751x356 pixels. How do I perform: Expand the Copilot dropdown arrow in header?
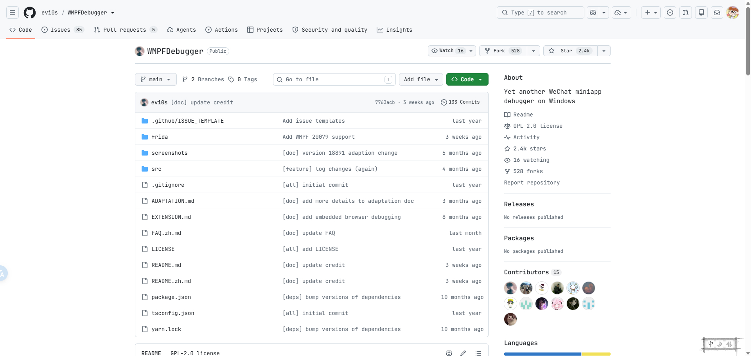pos(604,13)
